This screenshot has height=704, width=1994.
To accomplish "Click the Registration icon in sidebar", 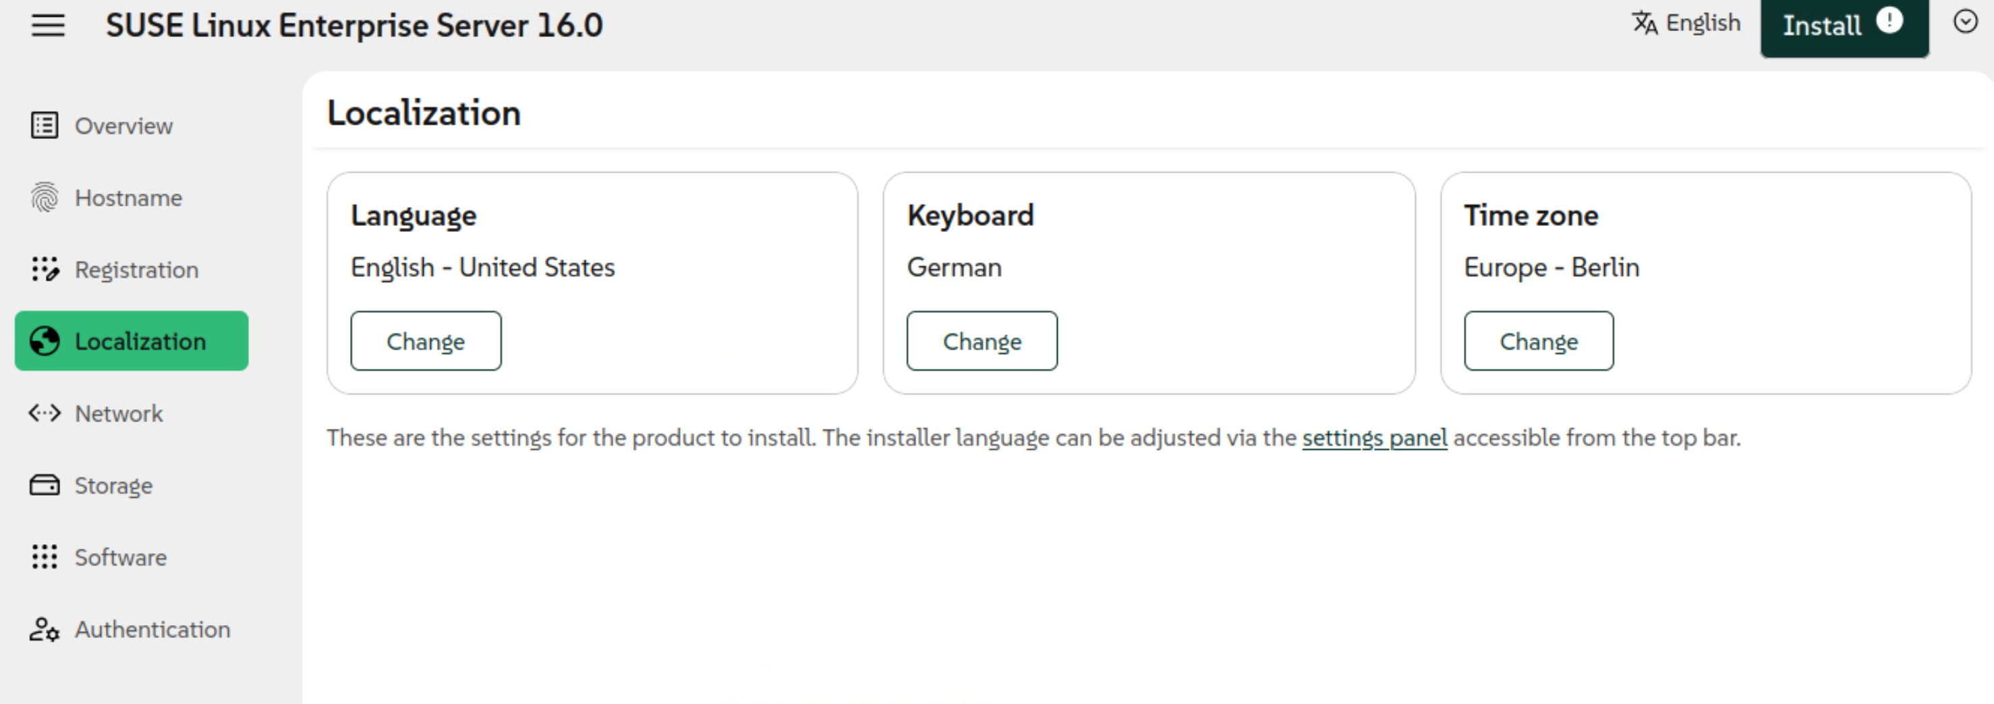I will coord(44,269).
